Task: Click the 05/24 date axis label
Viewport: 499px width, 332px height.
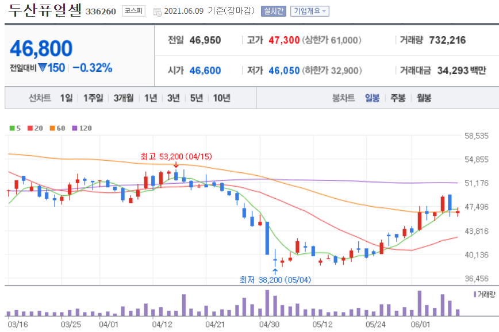Action: [375, 325]
